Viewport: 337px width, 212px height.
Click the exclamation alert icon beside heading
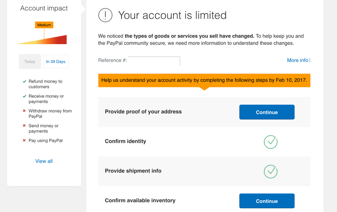[x=105, y=15]
